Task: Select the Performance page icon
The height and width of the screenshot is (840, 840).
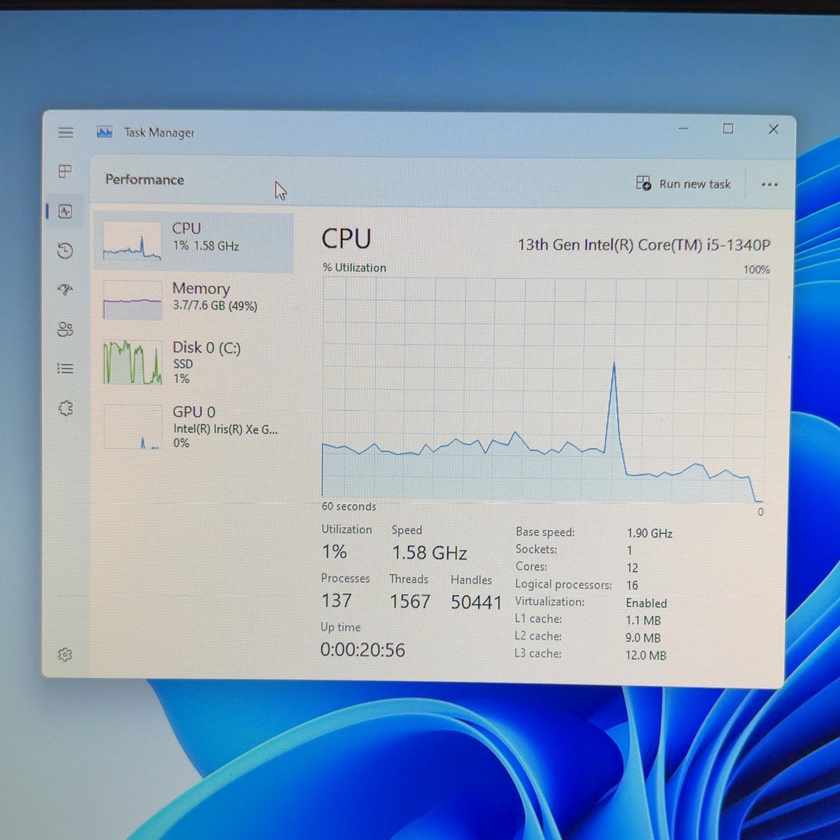Action: pyautogui.click(x=66, y=211)
